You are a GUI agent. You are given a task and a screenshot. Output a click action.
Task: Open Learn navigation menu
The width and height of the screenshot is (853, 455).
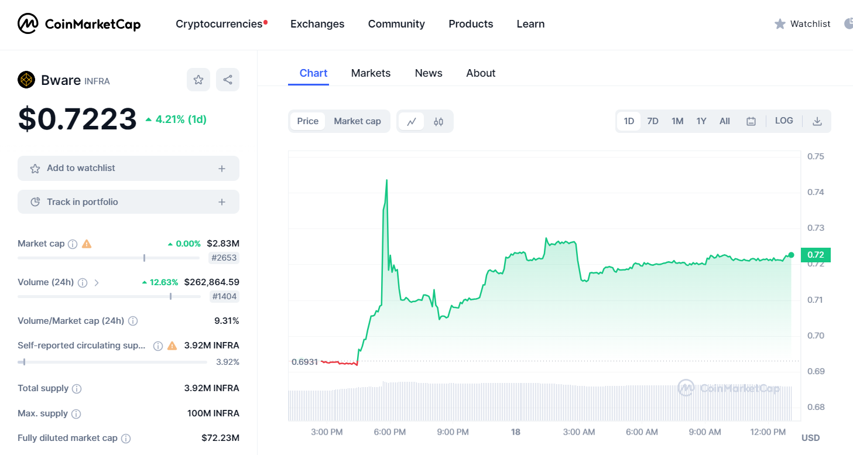pos(530,24)
